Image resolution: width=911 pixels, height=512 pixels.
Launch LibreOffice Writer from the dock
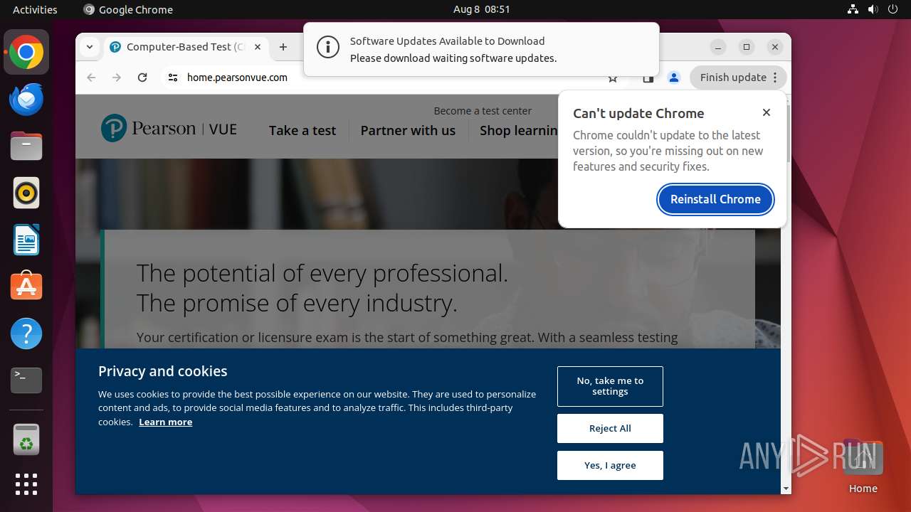26,240
